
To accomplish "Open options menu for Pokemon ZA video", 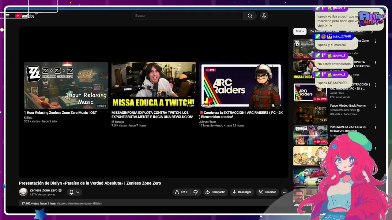I will point(375,127).
